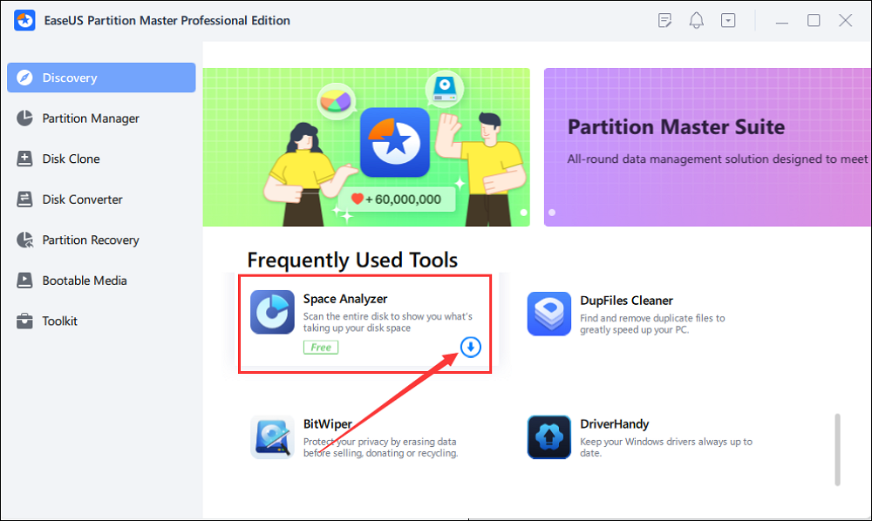This screenshot has width=872, height=521.
Task: Click the green 60,000,000 users banner
Action: point(366,147)
